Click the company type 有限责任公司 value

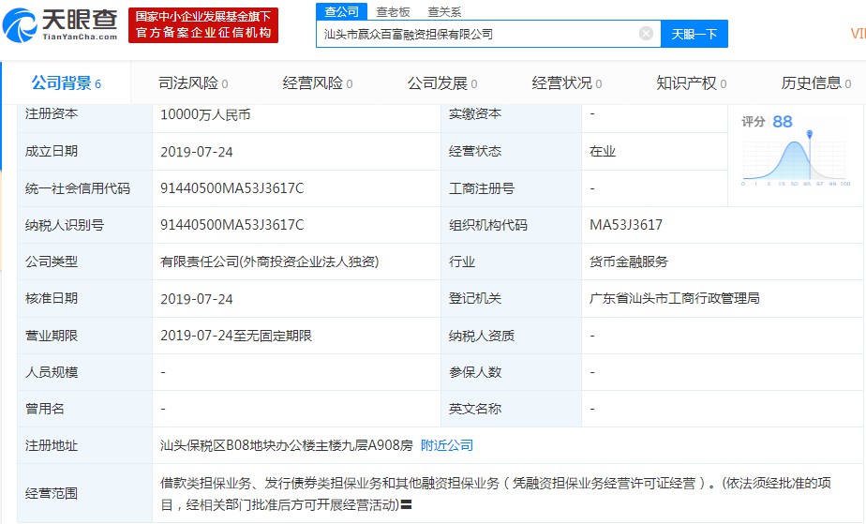click(270, 262)
